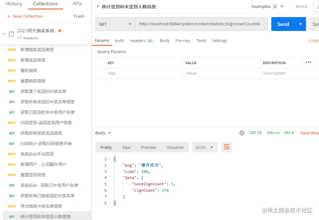Collapse the 2021师大抽奖系统 collection
This screenshot has height=220, width=319.
(x=4, y=34)
